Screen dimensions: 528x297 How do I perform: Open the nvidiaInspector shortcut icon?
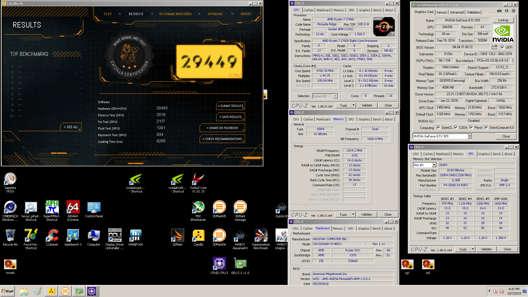pos(136,182)
